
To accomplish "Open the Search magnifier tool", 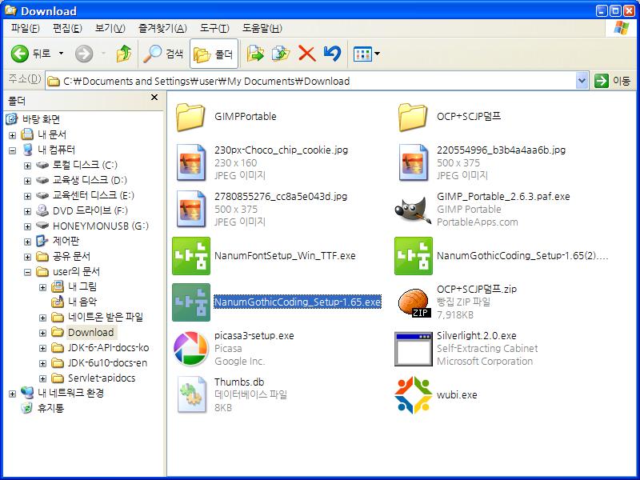I will [163, 54].
